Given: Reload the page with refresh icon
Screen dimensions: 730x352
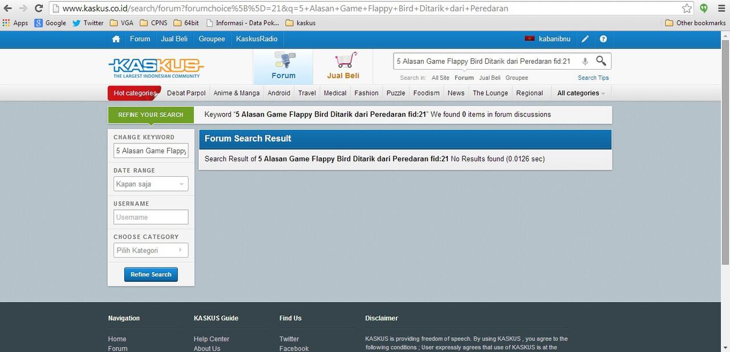Looking at the screenshot, I should point(39,9).
